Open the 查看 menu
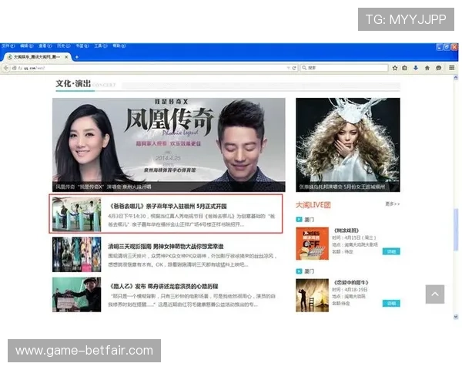This screenshot has height=370, width=462. 45,45
